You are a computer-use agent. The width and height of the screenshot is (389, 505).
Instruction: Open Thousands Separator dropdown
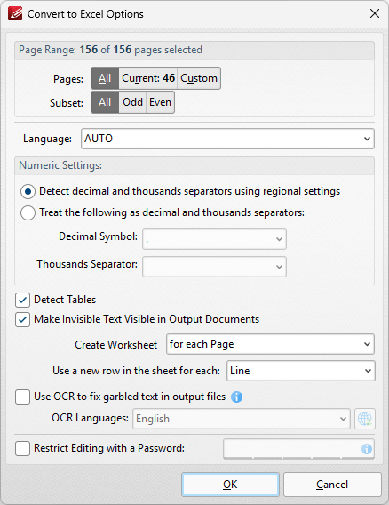tap(214, 267)
